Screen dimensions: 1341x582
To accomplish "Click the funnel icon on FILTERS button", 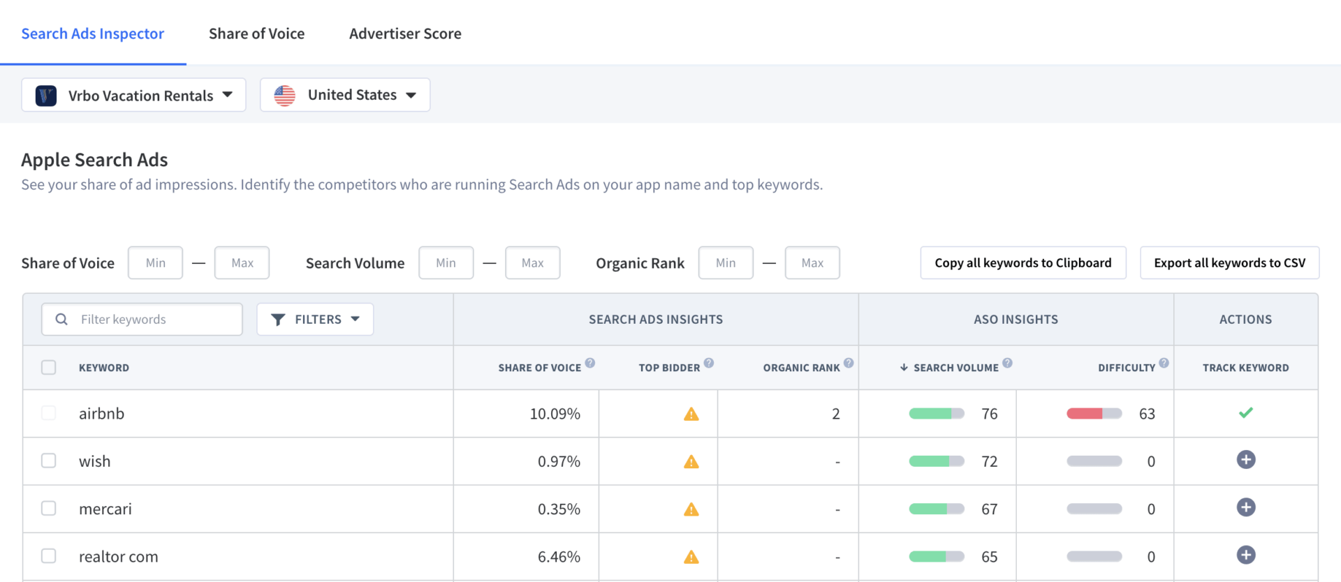I will [278, 320].
